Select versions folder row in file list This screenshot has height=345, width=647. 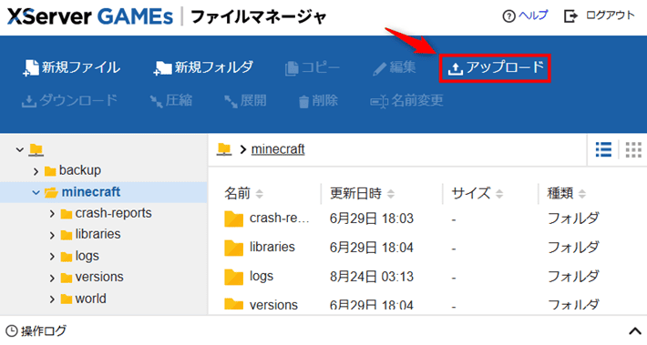coord(427,304)
